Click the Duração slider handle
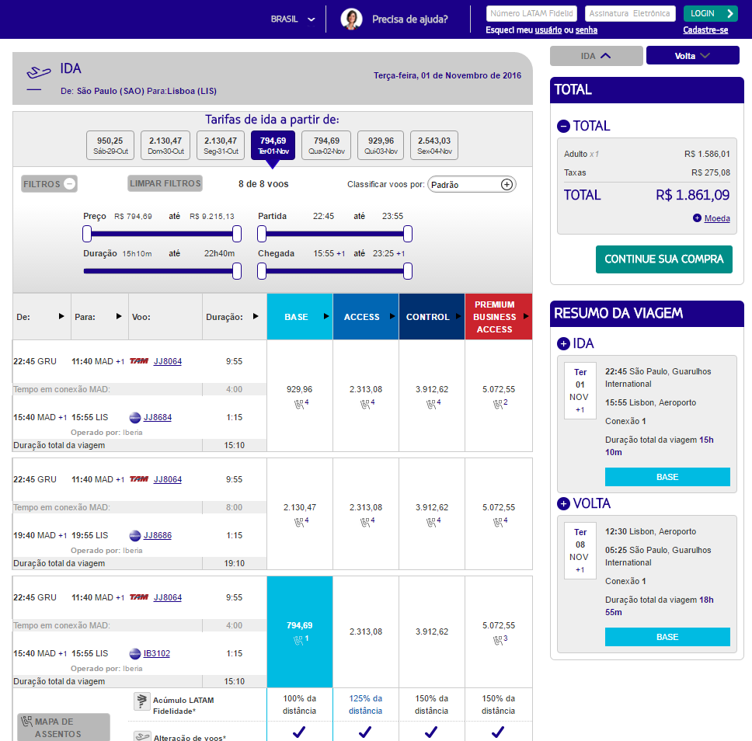This screenshot has height=741, width=752. click(x=237, y=271)
